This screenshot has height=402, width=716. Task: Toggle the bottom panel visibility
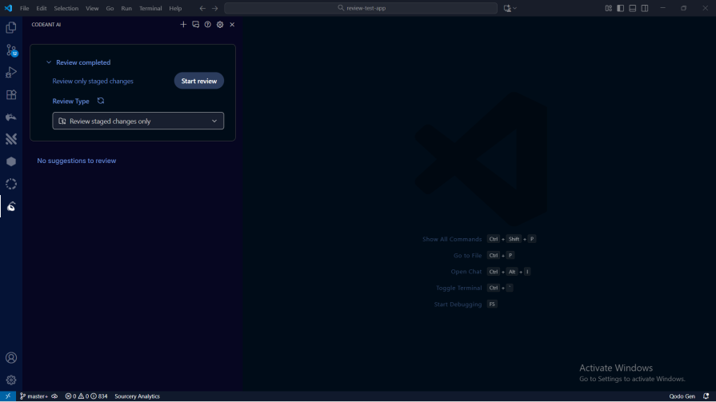tap(632, 8)
